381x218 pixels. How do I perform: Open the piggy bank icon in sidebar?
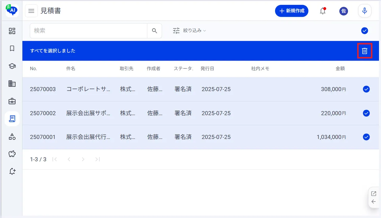click(x=12, y=154)
